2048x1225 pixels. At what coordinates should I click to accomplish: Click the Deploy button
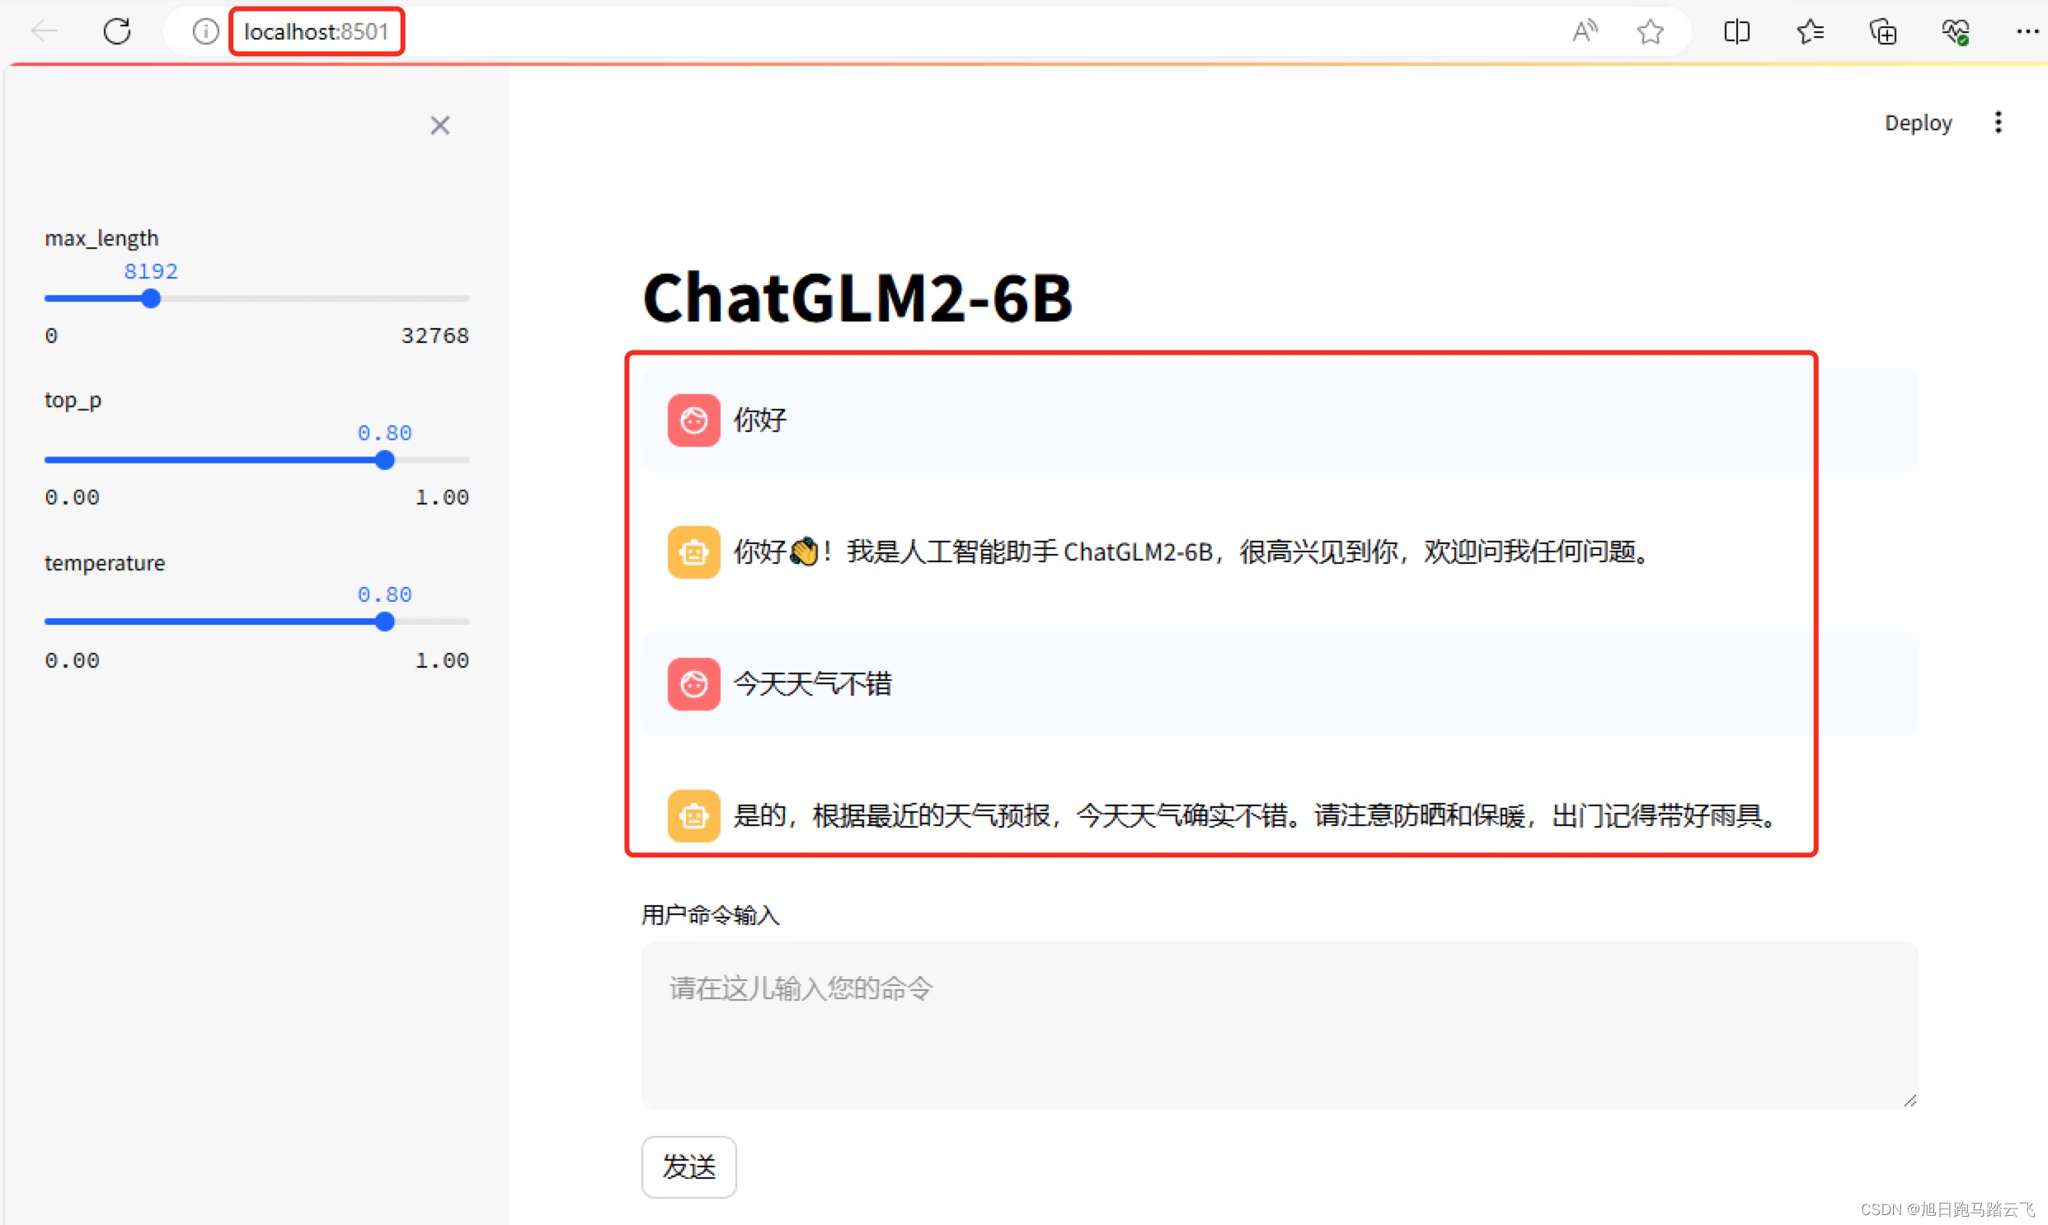pyautogui.click(x=1918, y=123)
